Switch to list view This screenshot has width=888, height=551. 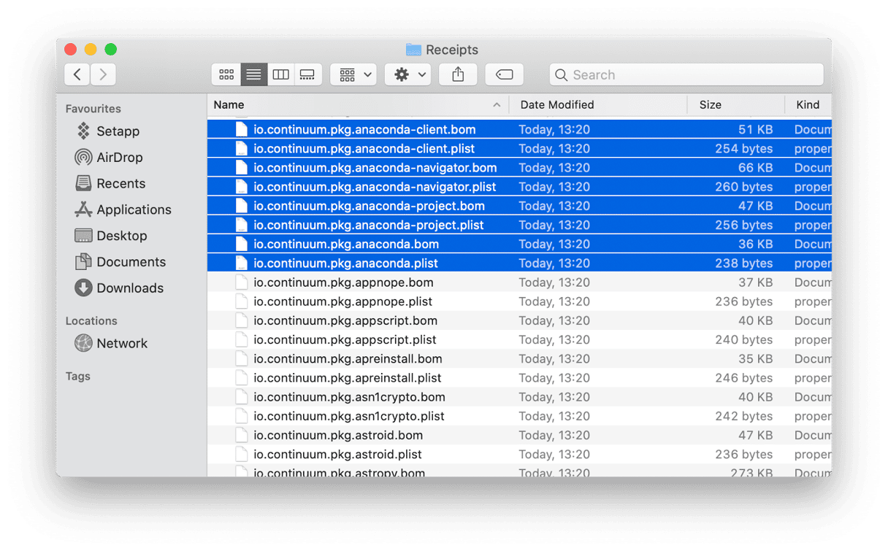[253, 74]
